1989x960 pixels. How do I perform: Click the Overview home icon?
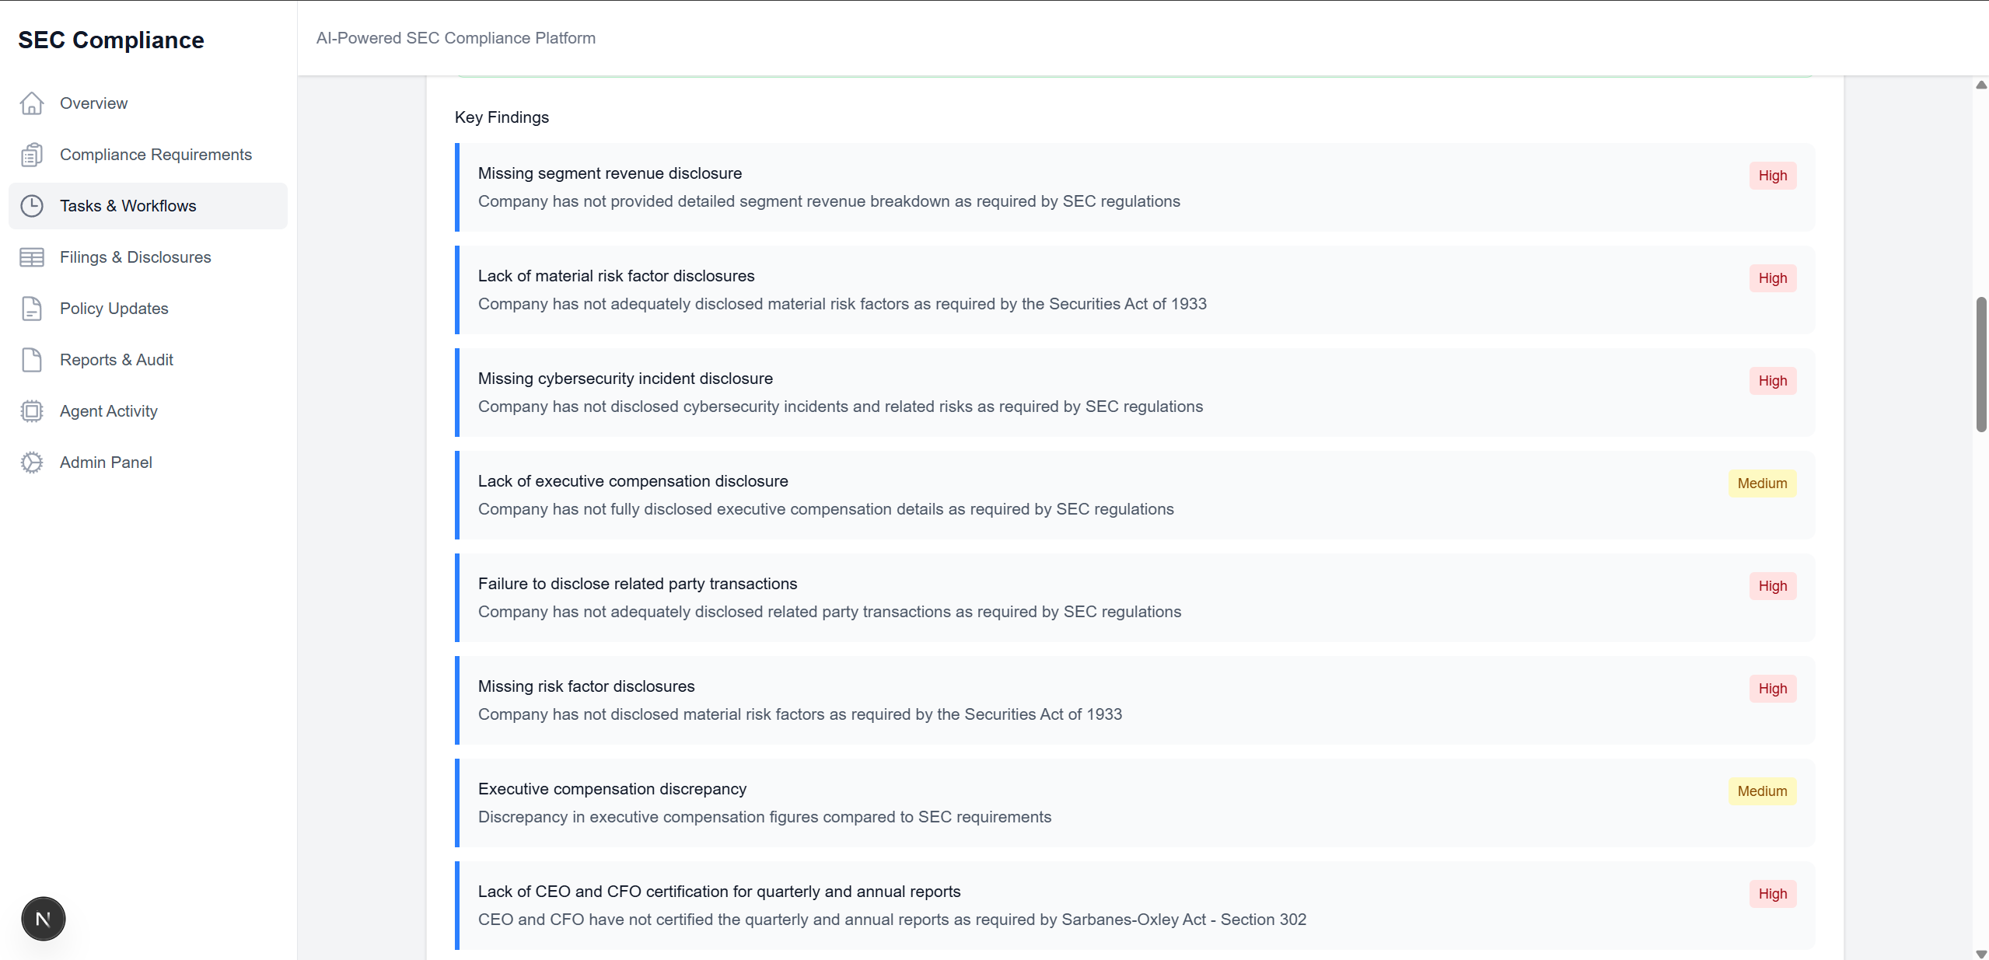pos(32,103)
